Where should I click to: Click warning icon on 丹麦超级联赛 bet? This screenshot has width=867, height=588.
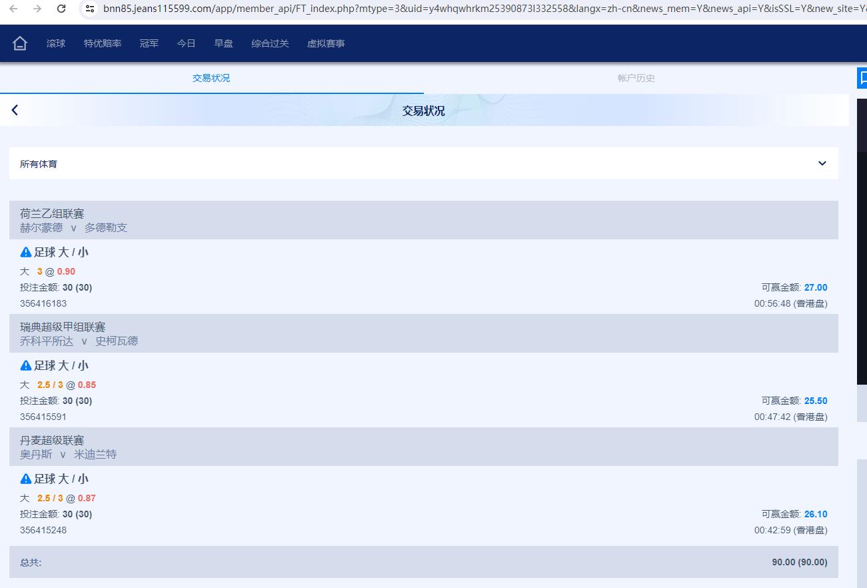tap(26, 479)
